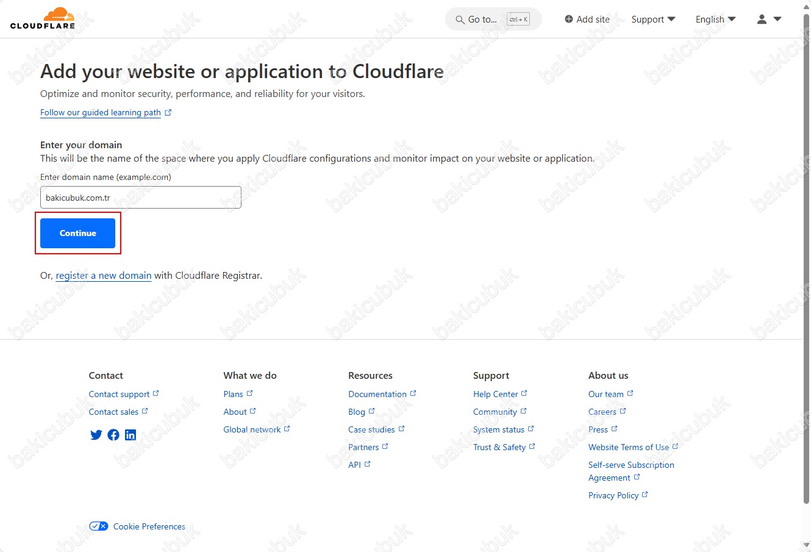811x552 pixels.
Task: Click the Cookie Preferences text link
Action: click(149, 526)
